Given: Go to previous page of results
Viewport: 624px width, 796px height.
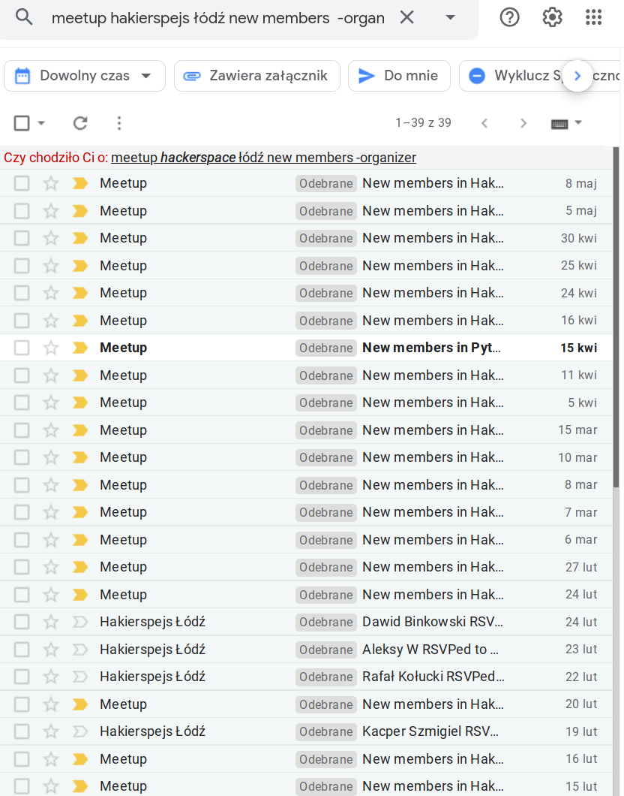Looking at the screenshot, I should [484, 123].
